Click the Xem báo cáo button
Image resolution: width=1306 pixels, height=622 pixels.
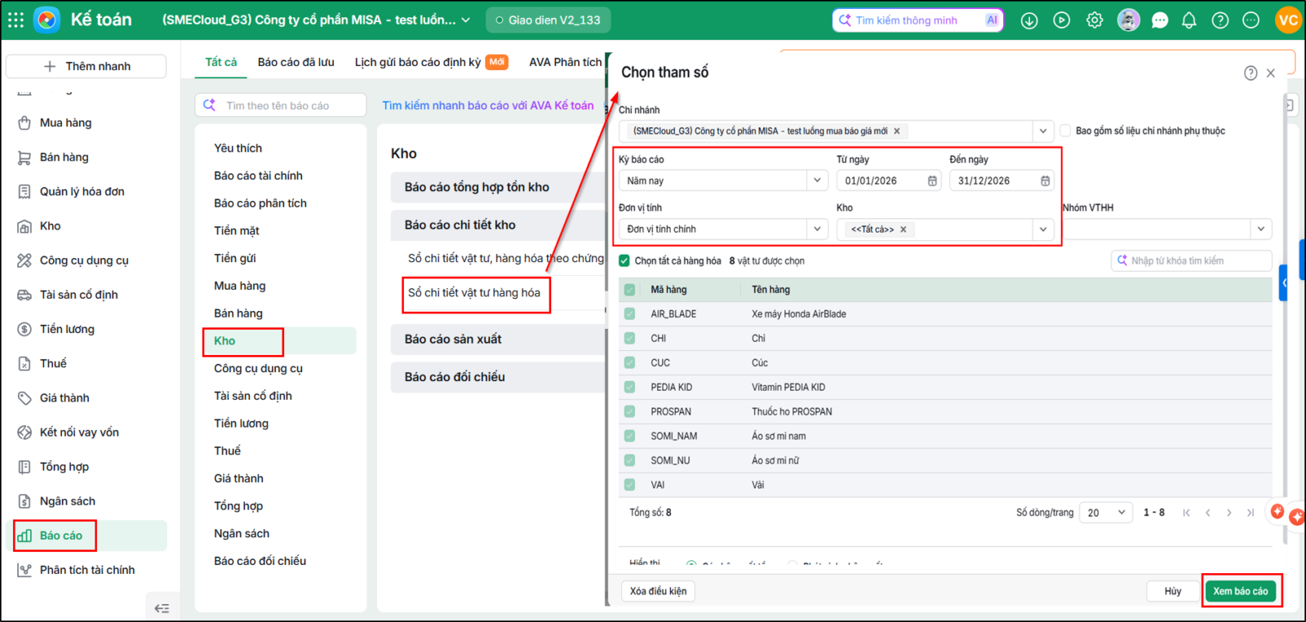tap(1240, 591)
